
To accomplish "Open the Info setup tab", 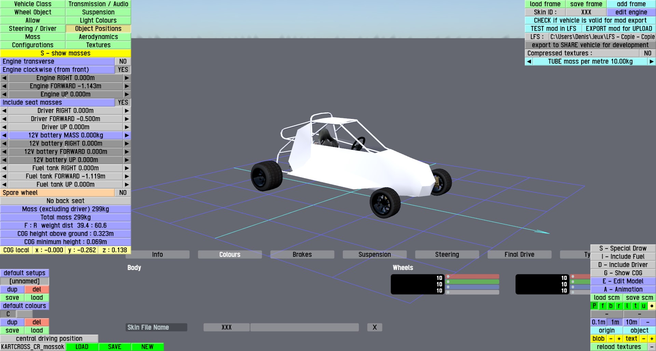I will [x=158, y=255].
